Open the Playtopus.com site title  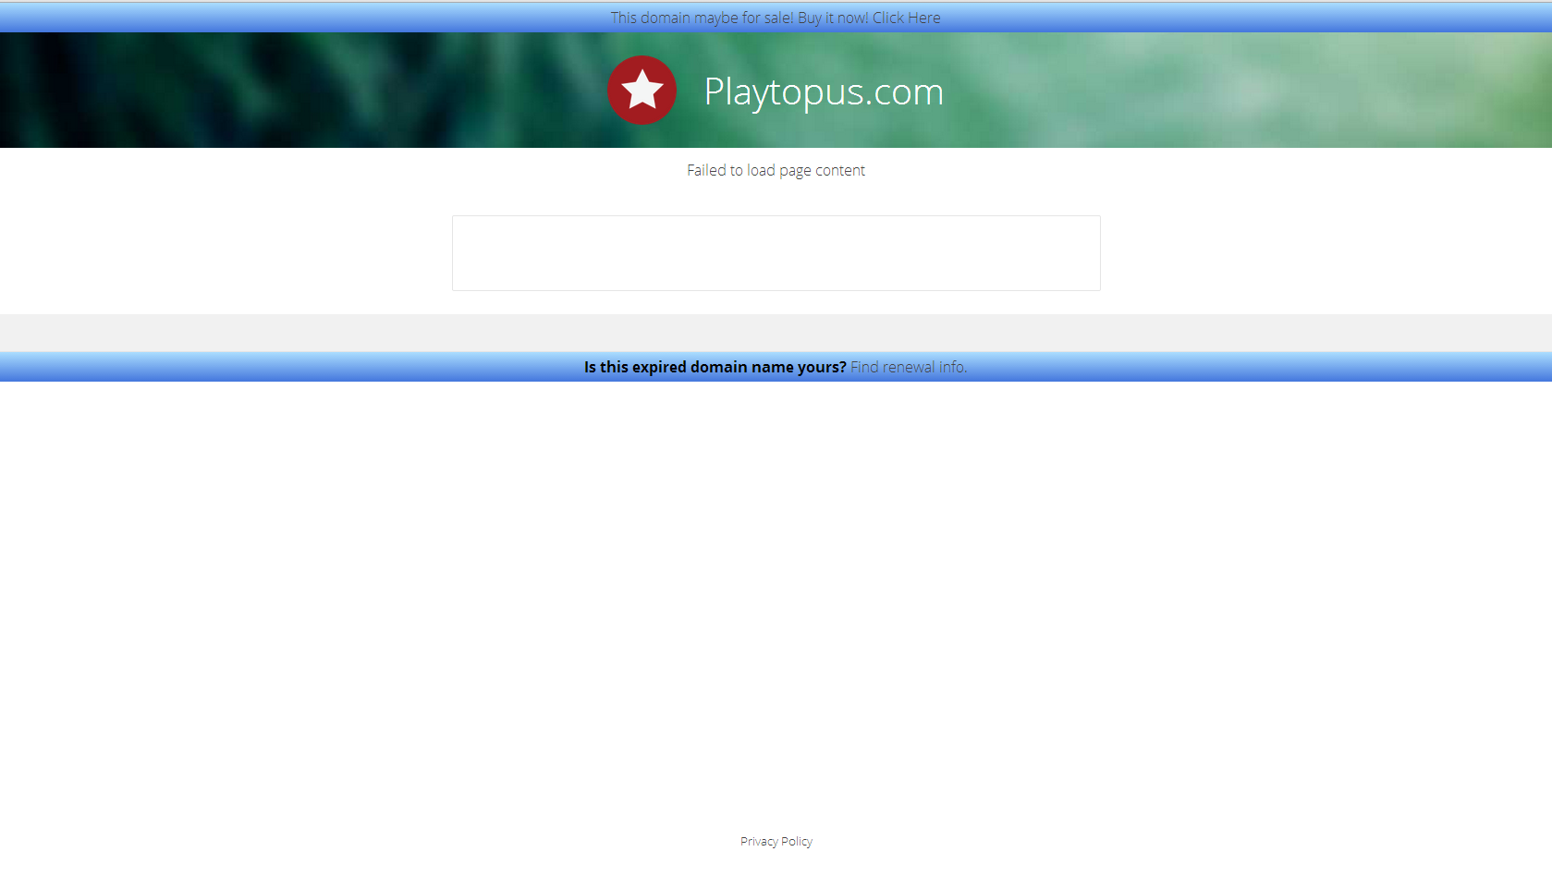(824, 92)
